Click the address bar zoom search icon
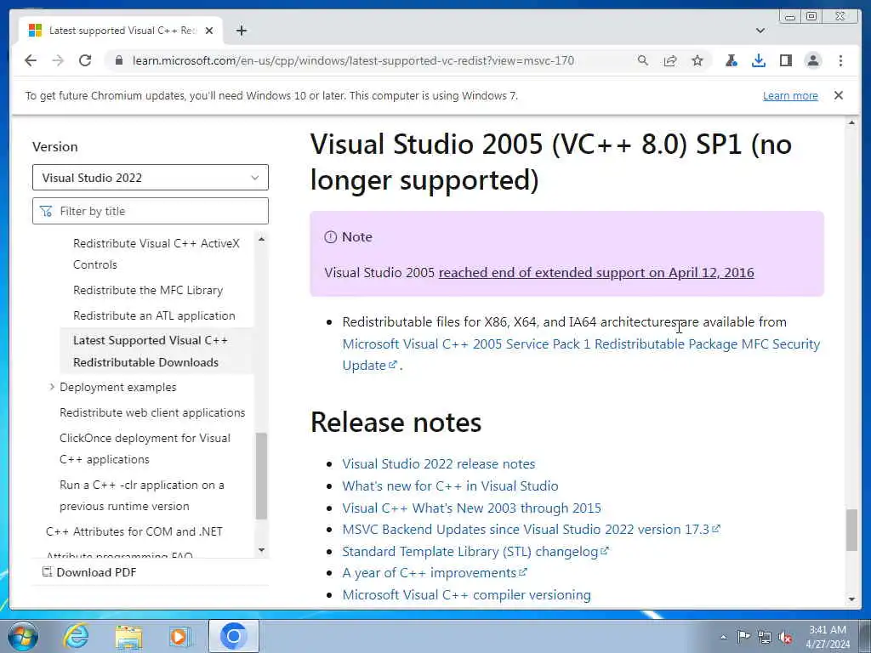The height and width of the screenshot is (653, 871). (643, 60)
